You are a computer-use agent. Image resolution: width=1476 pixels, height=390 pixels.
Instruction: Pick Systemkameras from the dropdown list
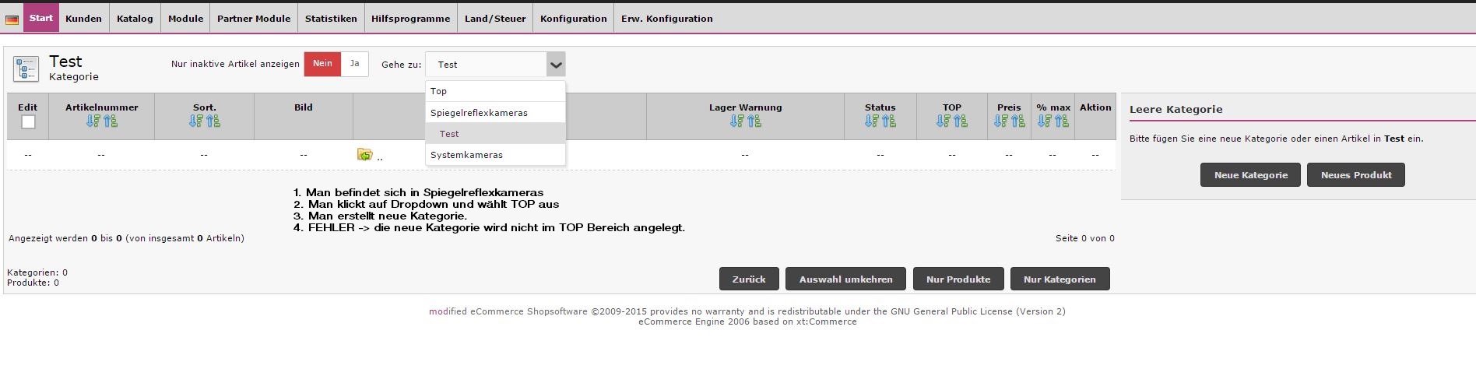point(466,155)
